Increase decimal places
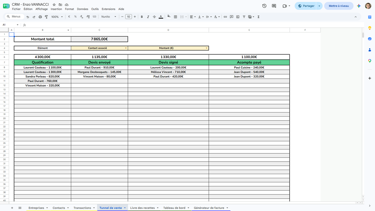 88,17
